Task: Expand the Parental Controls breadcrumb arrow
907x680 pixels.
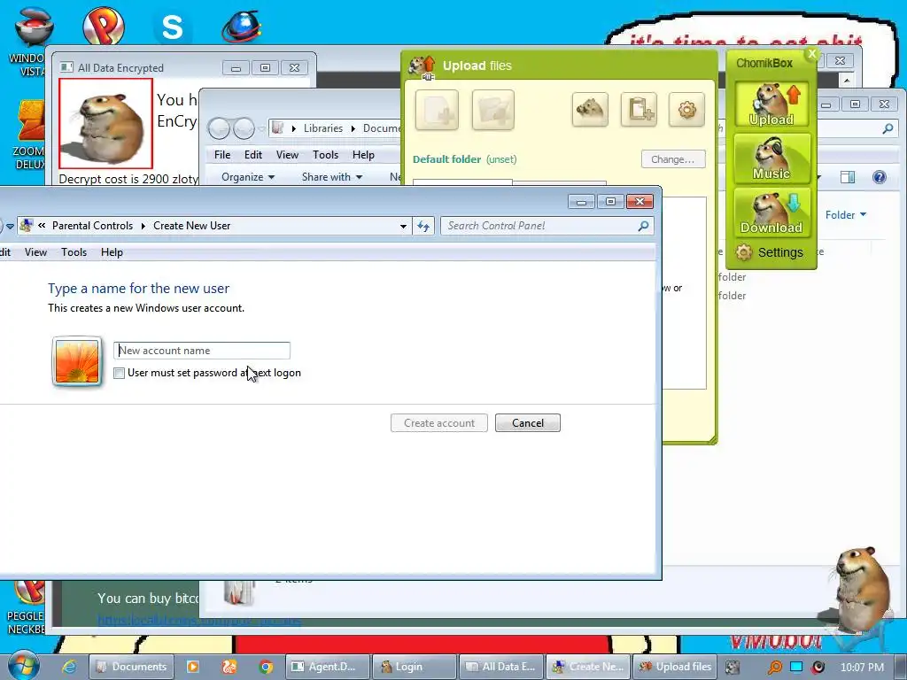Action: point(143,226)
